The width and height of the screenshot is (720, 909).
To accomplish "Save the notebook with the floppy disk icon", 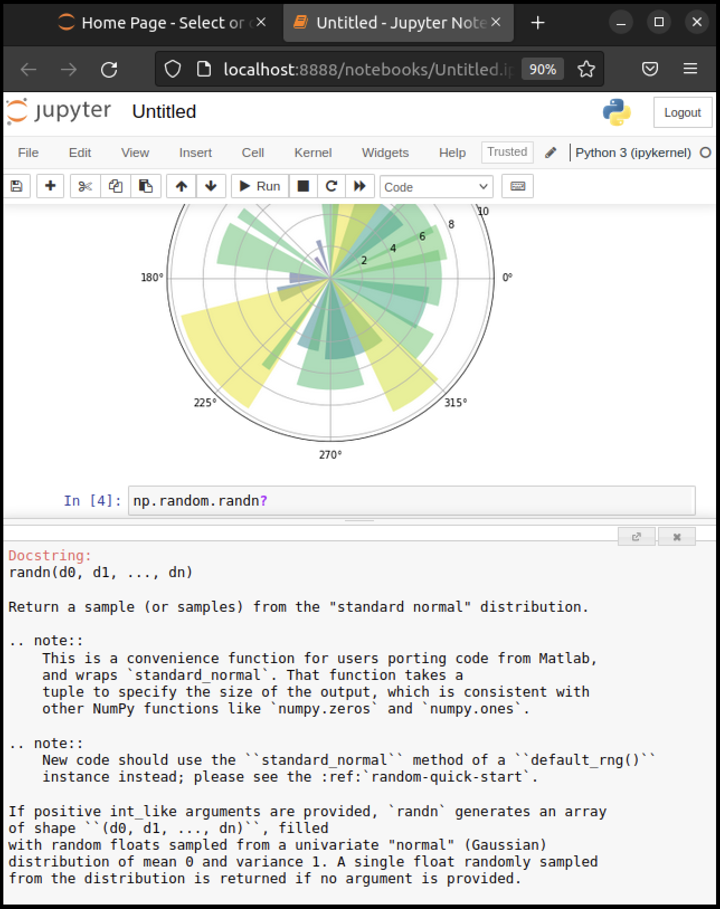I will coord(17,187).
